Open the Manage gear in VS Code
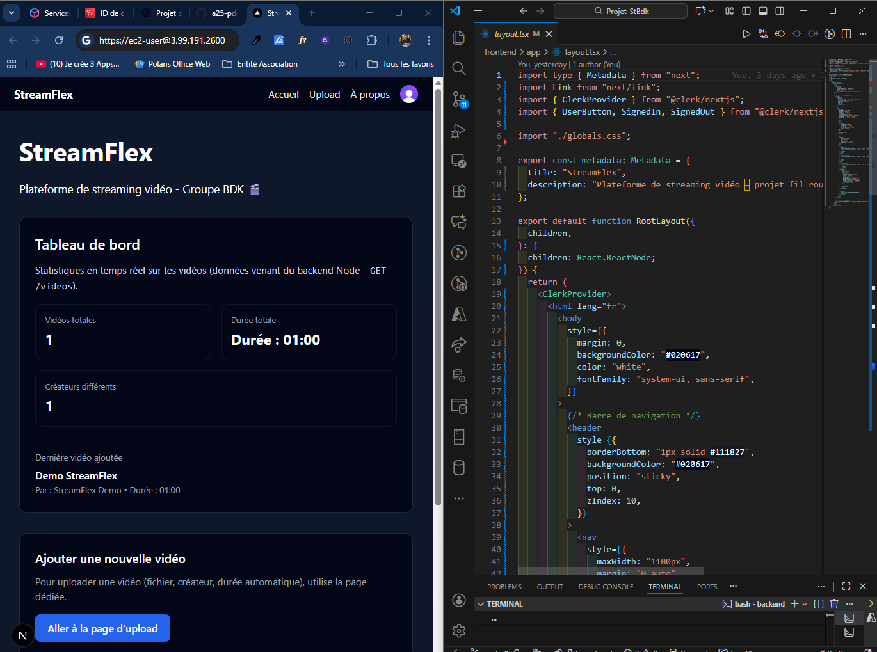This screenshot has height=652, width=877. (x=459, y=630)
